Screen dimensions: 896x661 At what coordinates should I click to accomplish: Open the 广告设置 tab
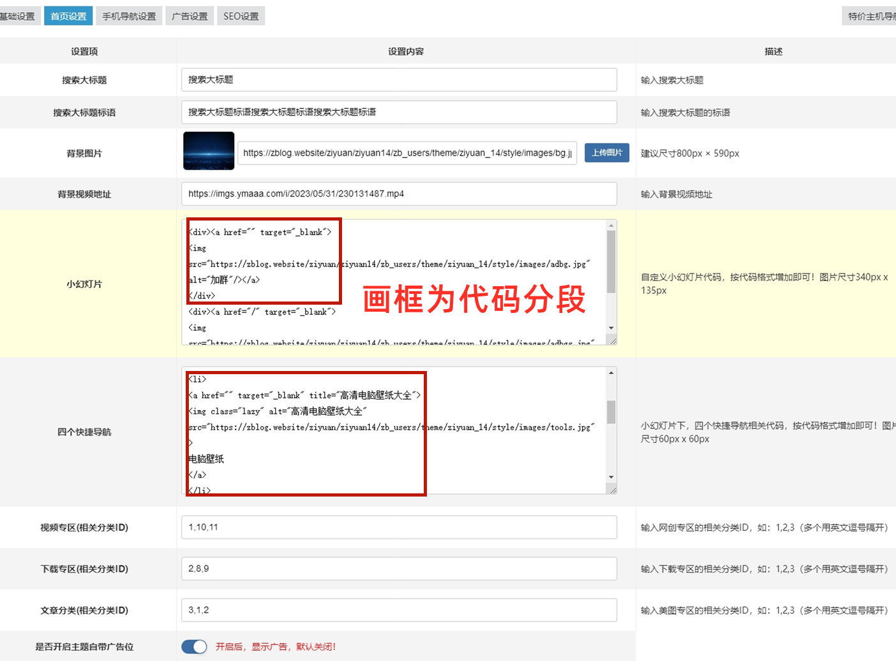[x=190, y=16]
